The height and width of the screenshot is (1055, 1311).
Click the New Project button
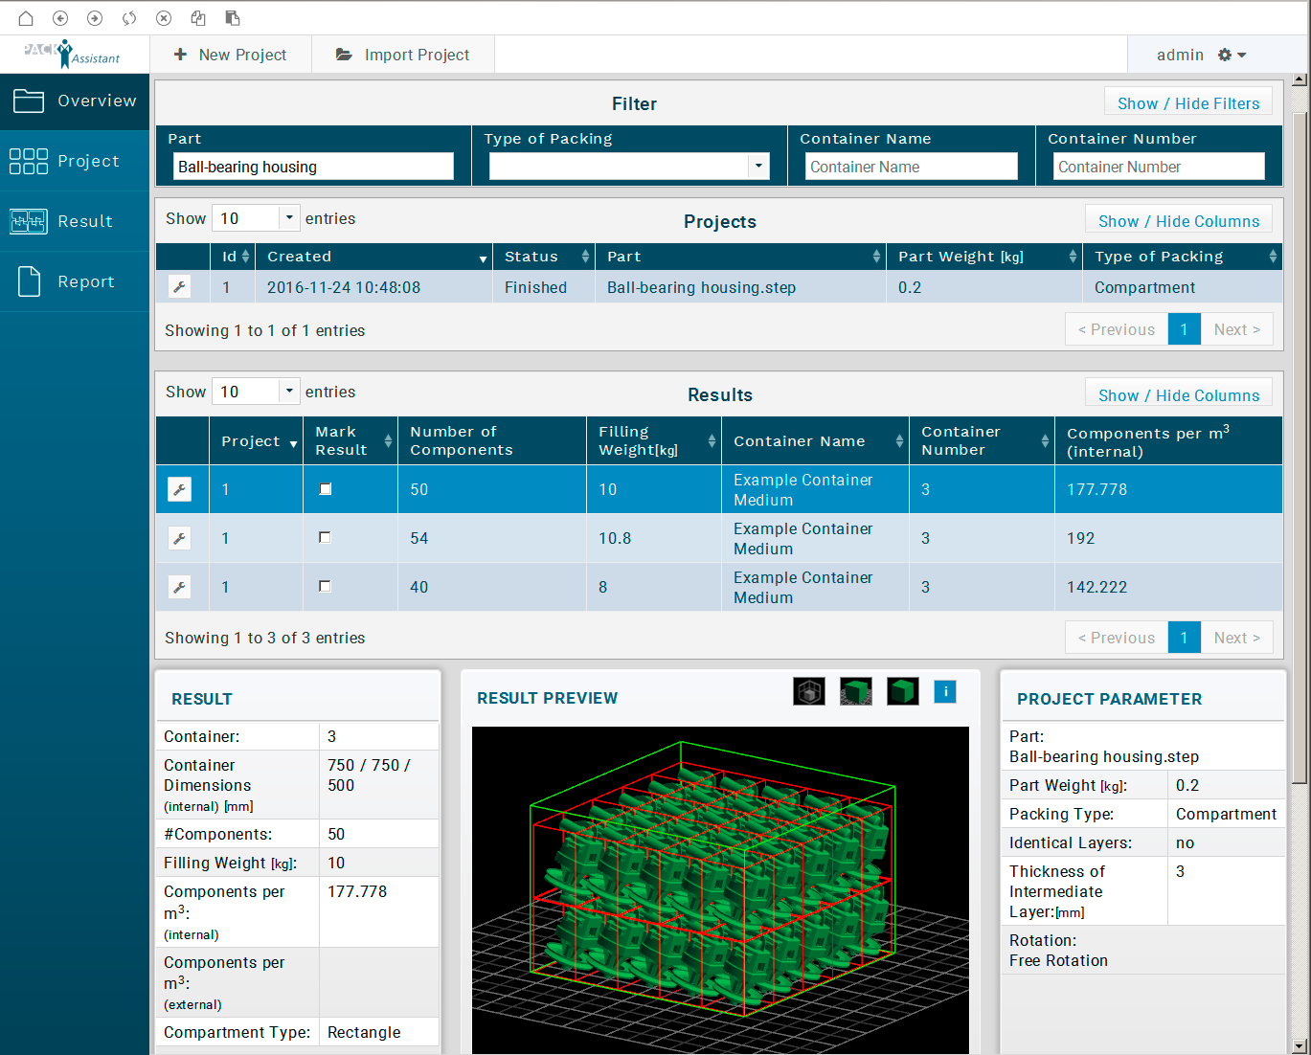click(231, 55)
